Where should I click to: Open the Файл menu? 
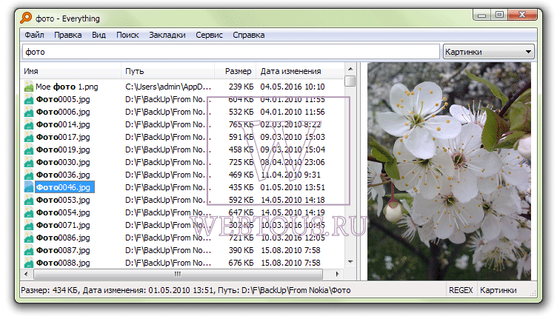coord(35,35)
